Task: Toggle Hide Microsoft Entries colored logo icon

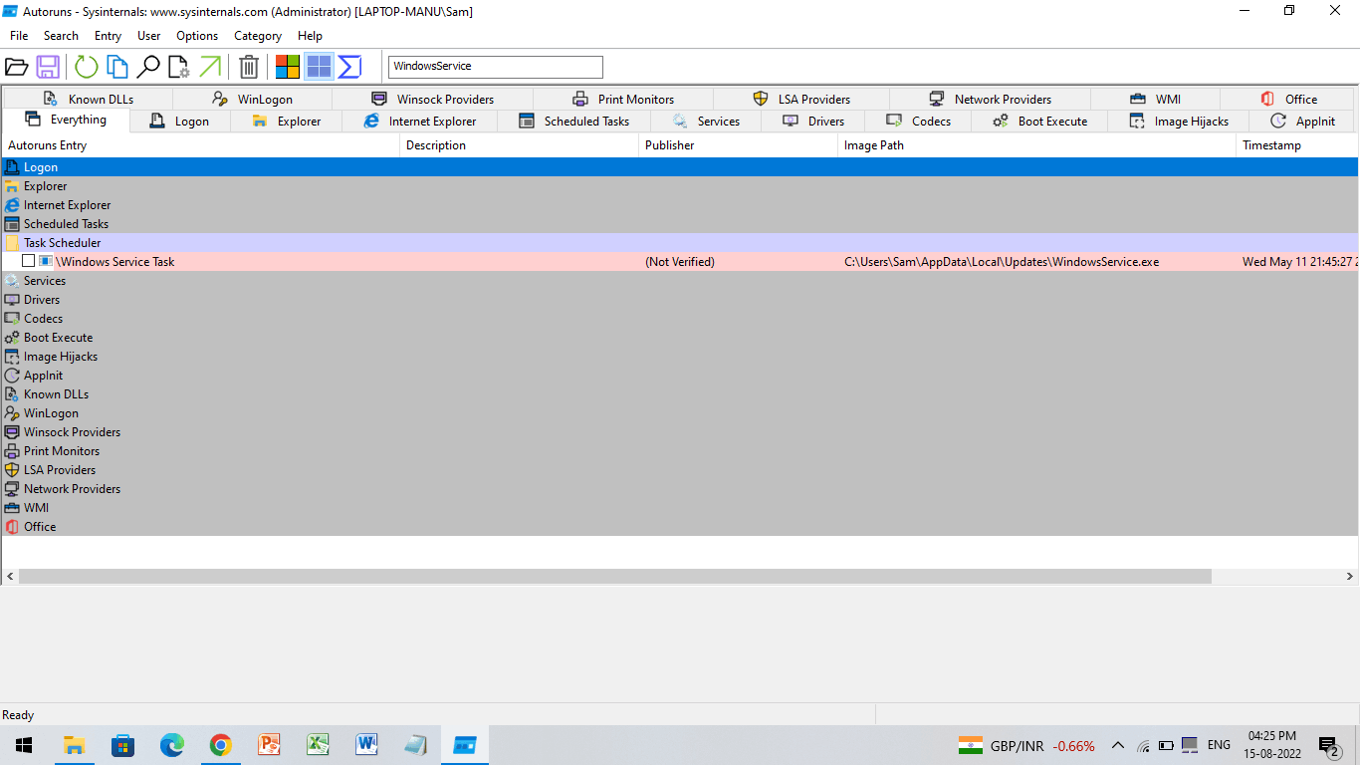Action: (x=288, y=67)
